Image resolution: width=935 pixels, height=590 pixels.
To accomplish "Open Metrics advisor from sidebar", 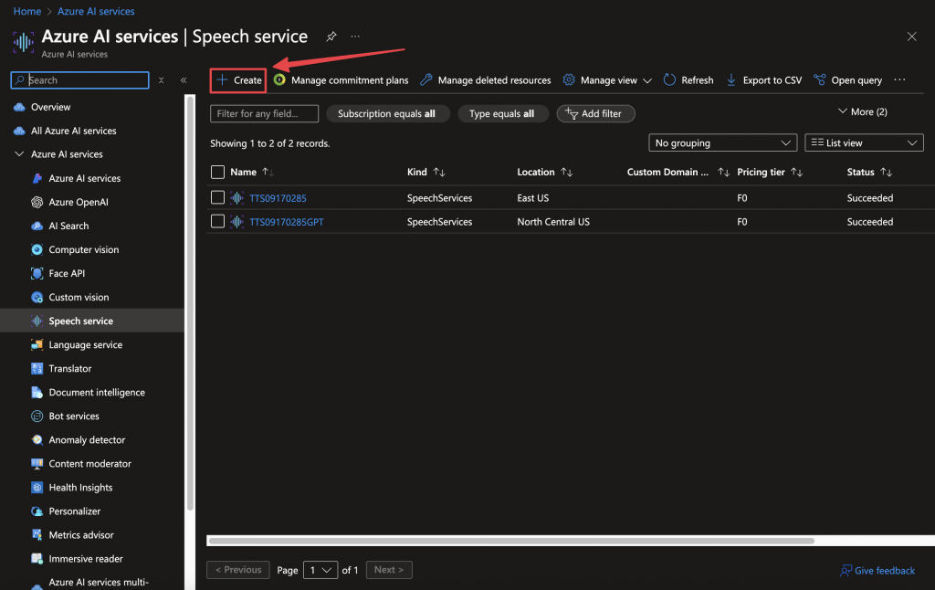I will click(81, 535).
